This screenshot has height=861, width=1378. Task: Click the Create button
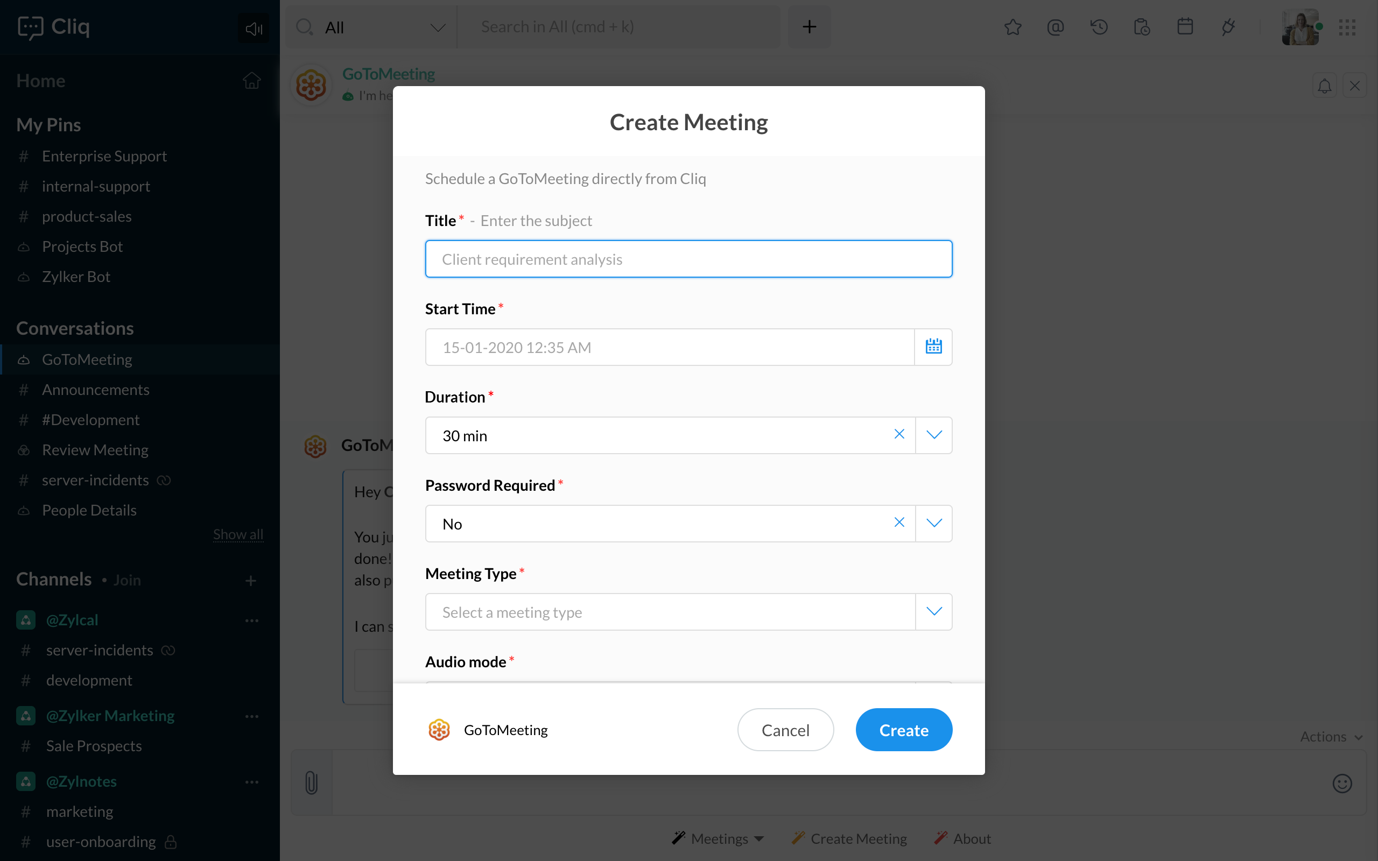pos(904,730)
